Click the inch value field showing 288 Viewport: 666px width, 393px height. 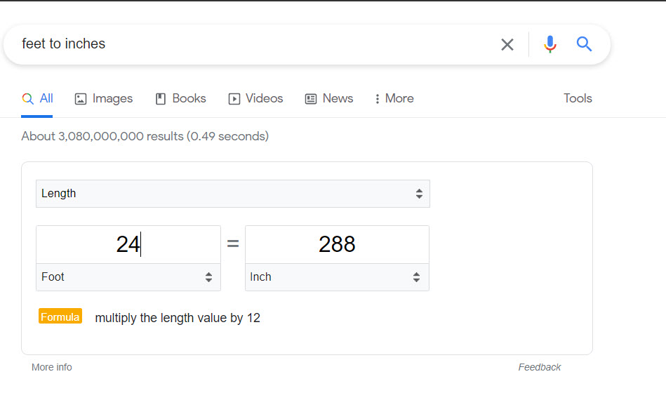click(x=338, y=244)
